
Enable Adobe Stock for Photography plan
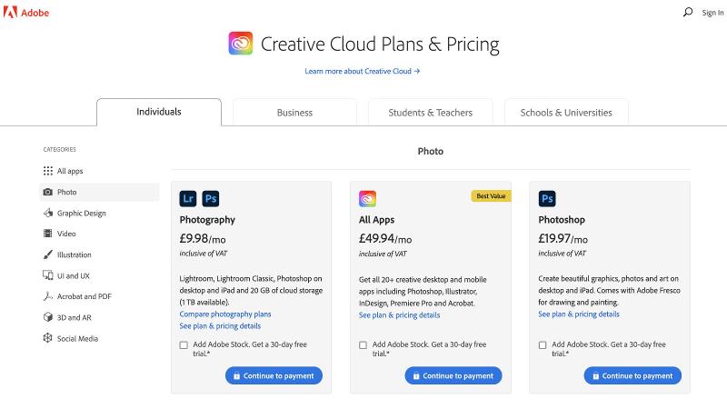[184, 345]
